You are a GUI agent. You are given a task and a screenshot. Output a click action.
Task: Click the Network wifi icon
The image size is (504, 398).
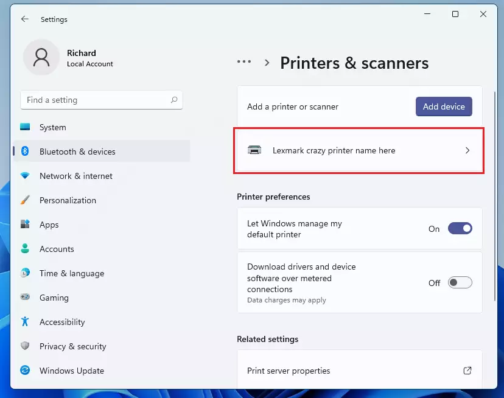click(x=25, y=175)
